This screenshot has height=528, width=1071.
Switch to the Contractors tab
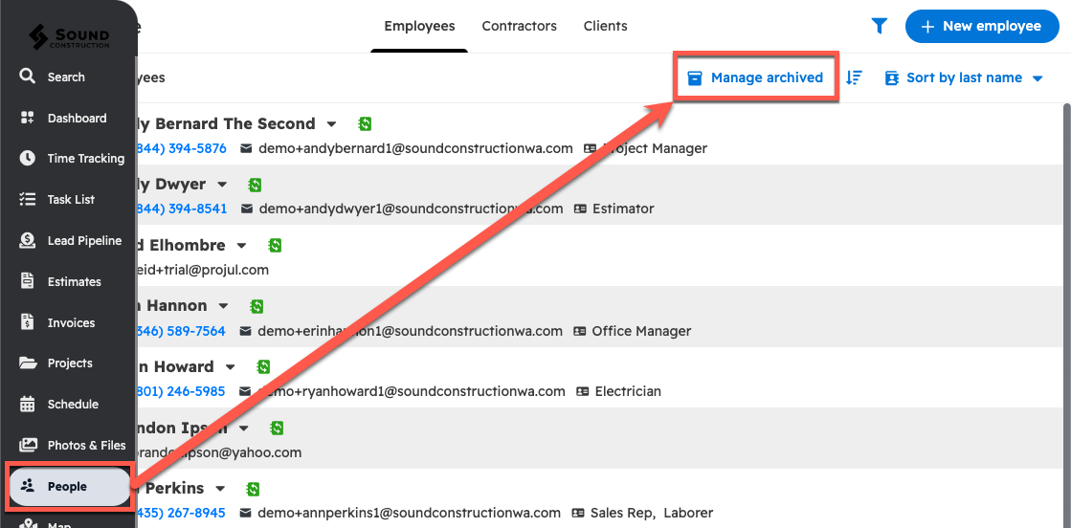click(x=519, y=26)
